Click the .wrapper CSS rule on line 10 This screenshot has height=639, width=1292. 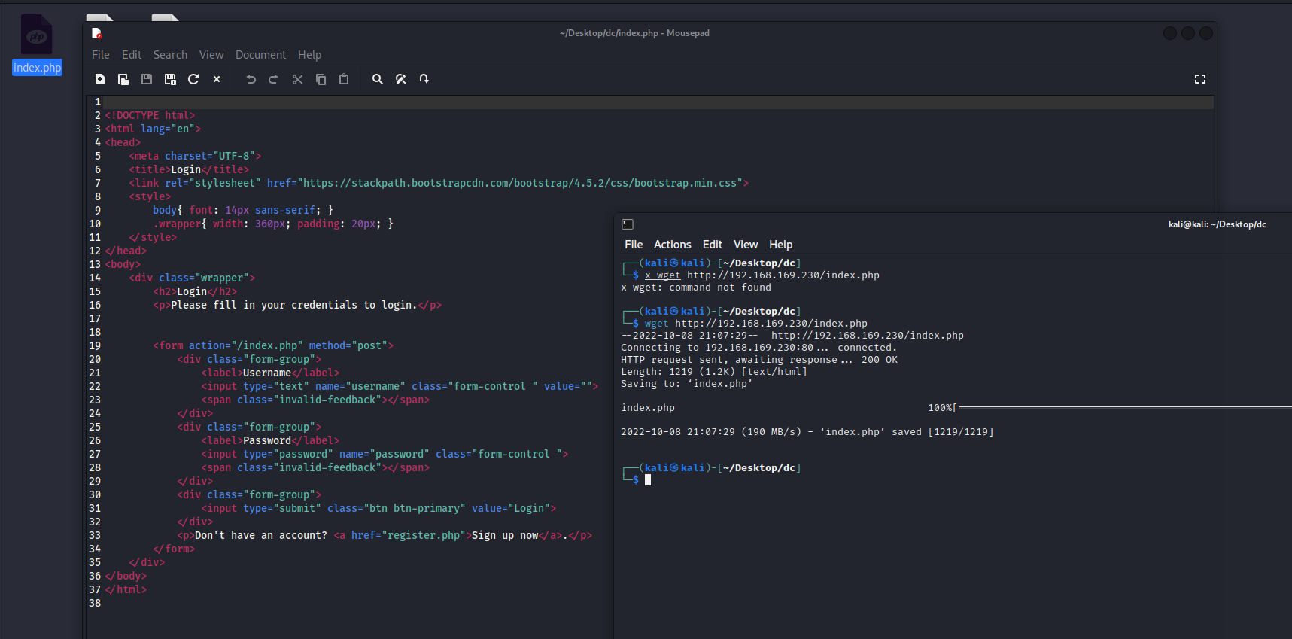[x=273, y=224]
